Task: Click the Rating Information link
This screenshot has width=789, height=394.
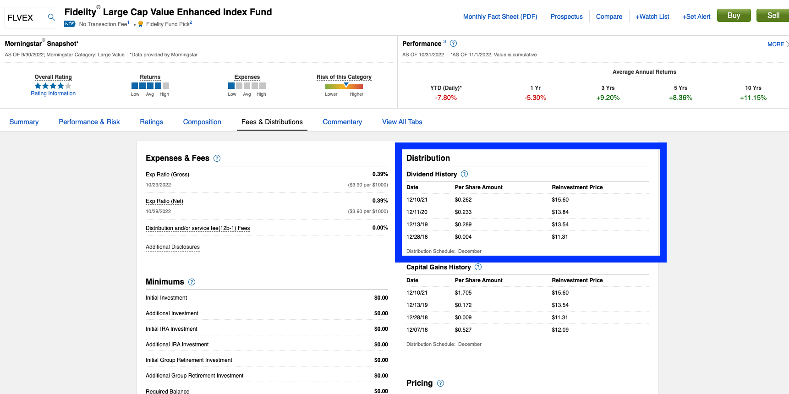Action: click(53, 93)
